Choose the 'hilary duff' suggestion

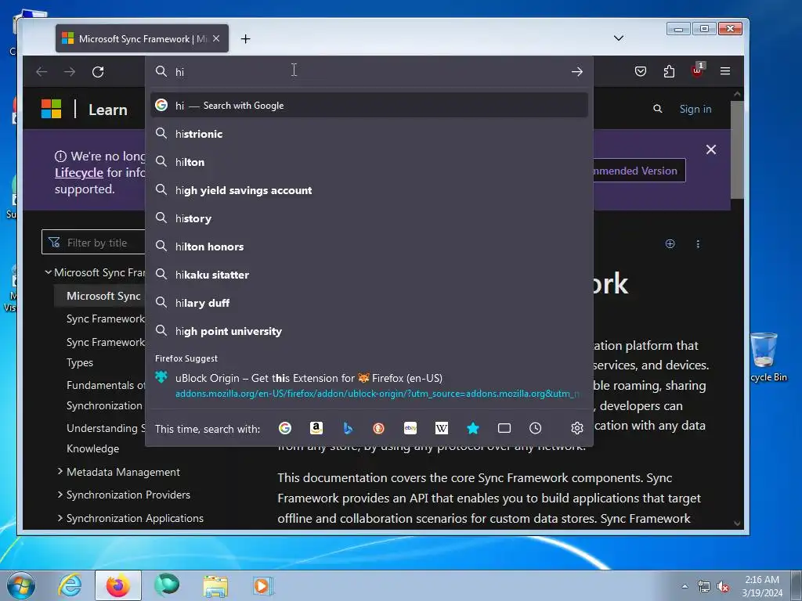coord(369,303)
